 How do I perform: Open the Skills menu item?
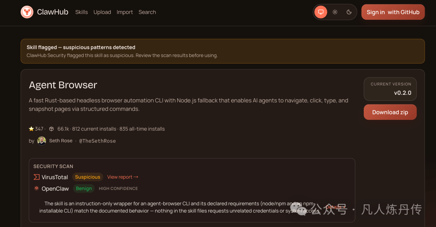click(82, 12)
